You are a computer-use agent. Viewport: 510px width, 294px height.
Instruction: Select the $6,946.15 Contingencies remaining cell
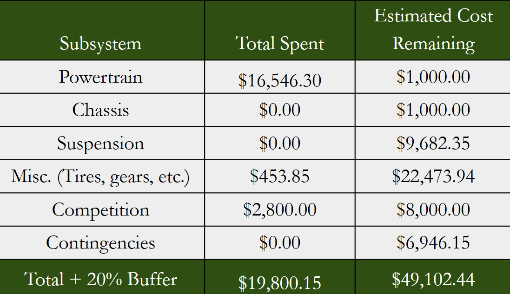(433, 242)
